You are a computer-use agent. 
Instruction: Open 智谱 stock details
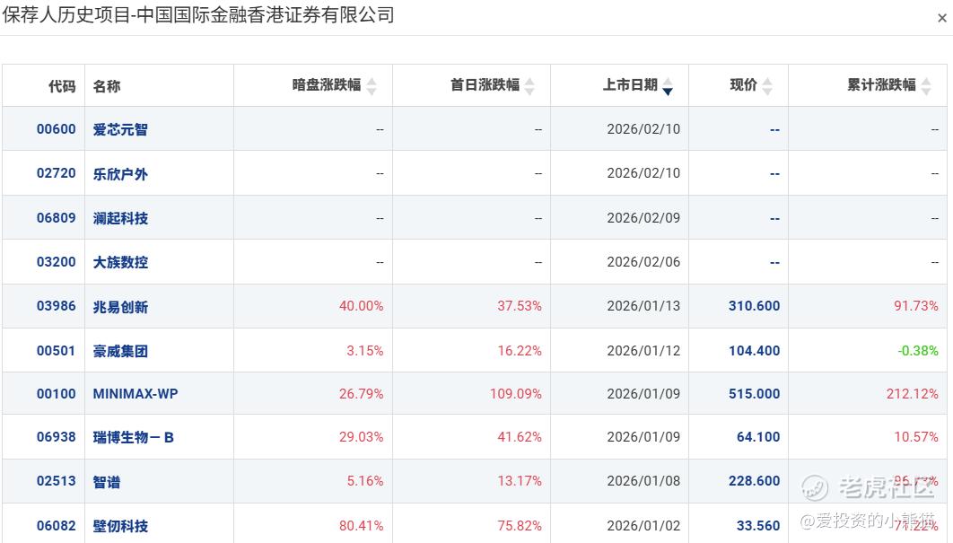[x=107, y=482]
